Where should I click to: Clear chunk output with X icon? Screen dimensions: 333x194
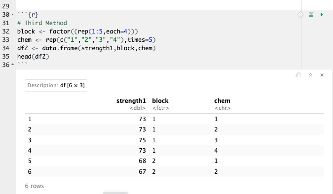(x=322, y=75)
